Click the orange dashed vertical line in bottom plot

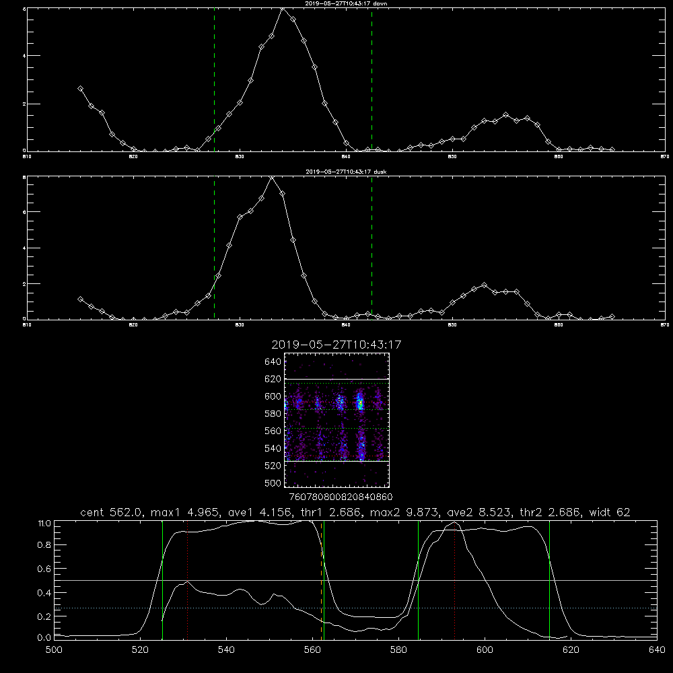tap(322, 580)
